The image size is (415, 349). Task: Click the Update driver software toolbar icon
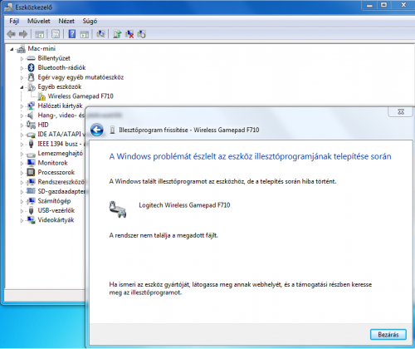point(117,34)
